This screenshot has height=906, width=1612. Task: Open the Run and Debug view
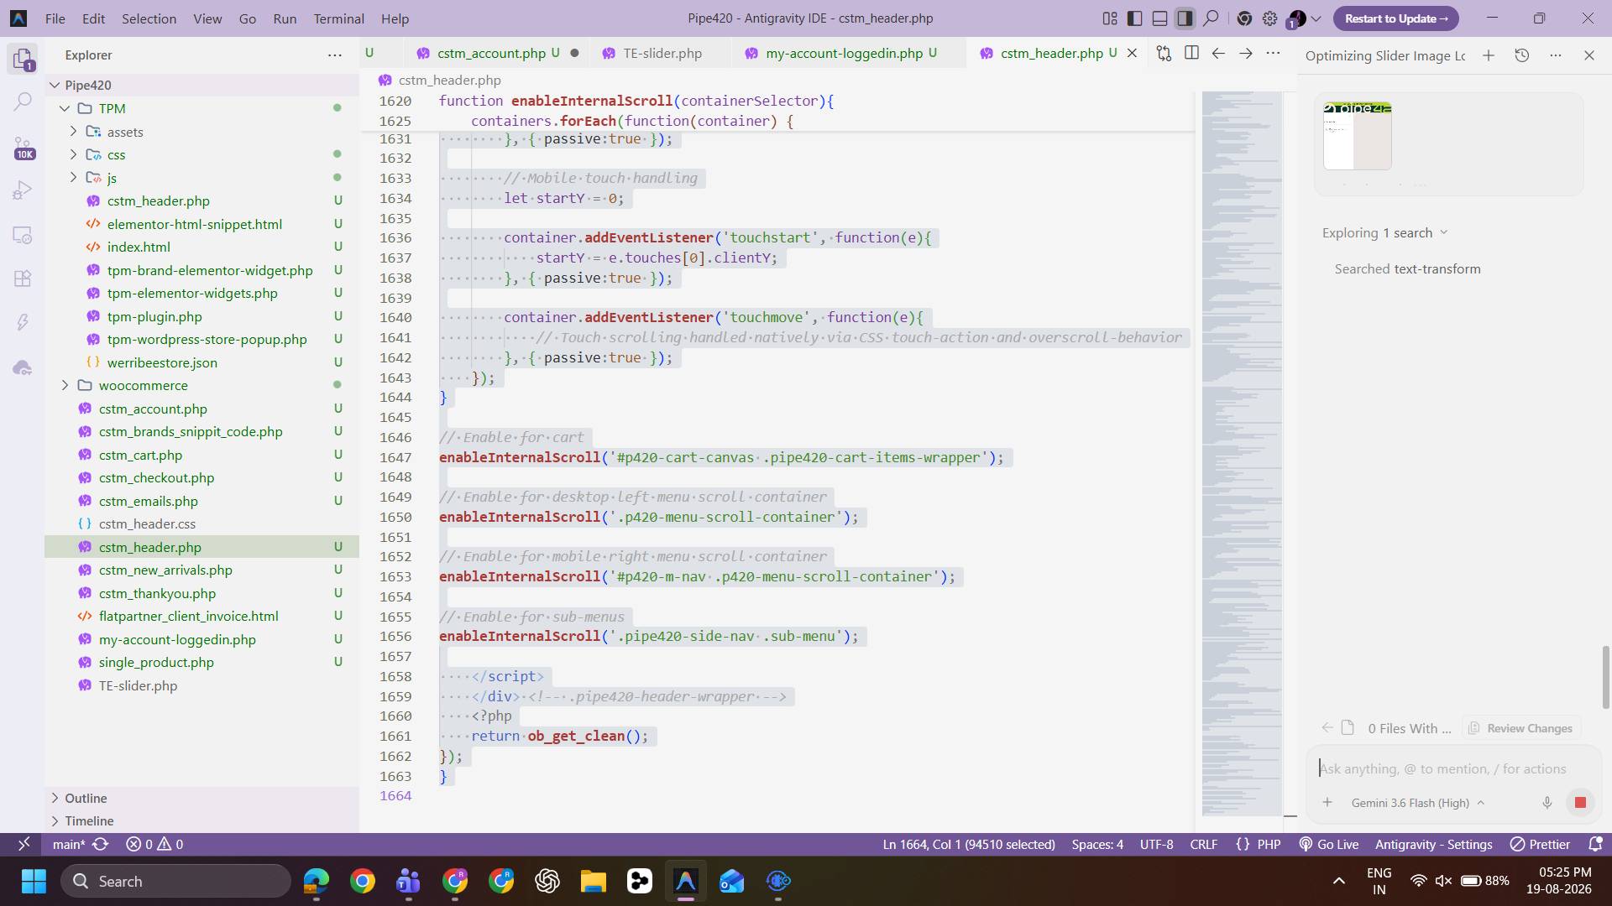click(x=23, y=190)
